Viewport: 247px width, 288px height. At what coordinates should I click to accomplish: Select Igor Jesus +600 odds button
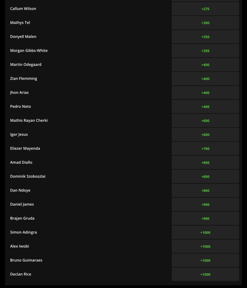(x=205, y=135)
